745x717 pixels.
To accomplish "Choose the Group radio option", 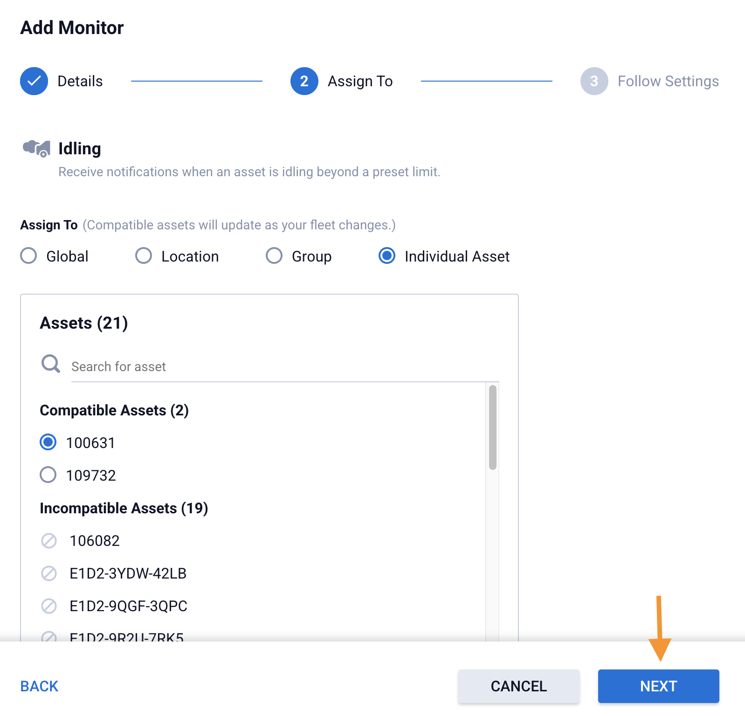I will (x=274, y=256).
